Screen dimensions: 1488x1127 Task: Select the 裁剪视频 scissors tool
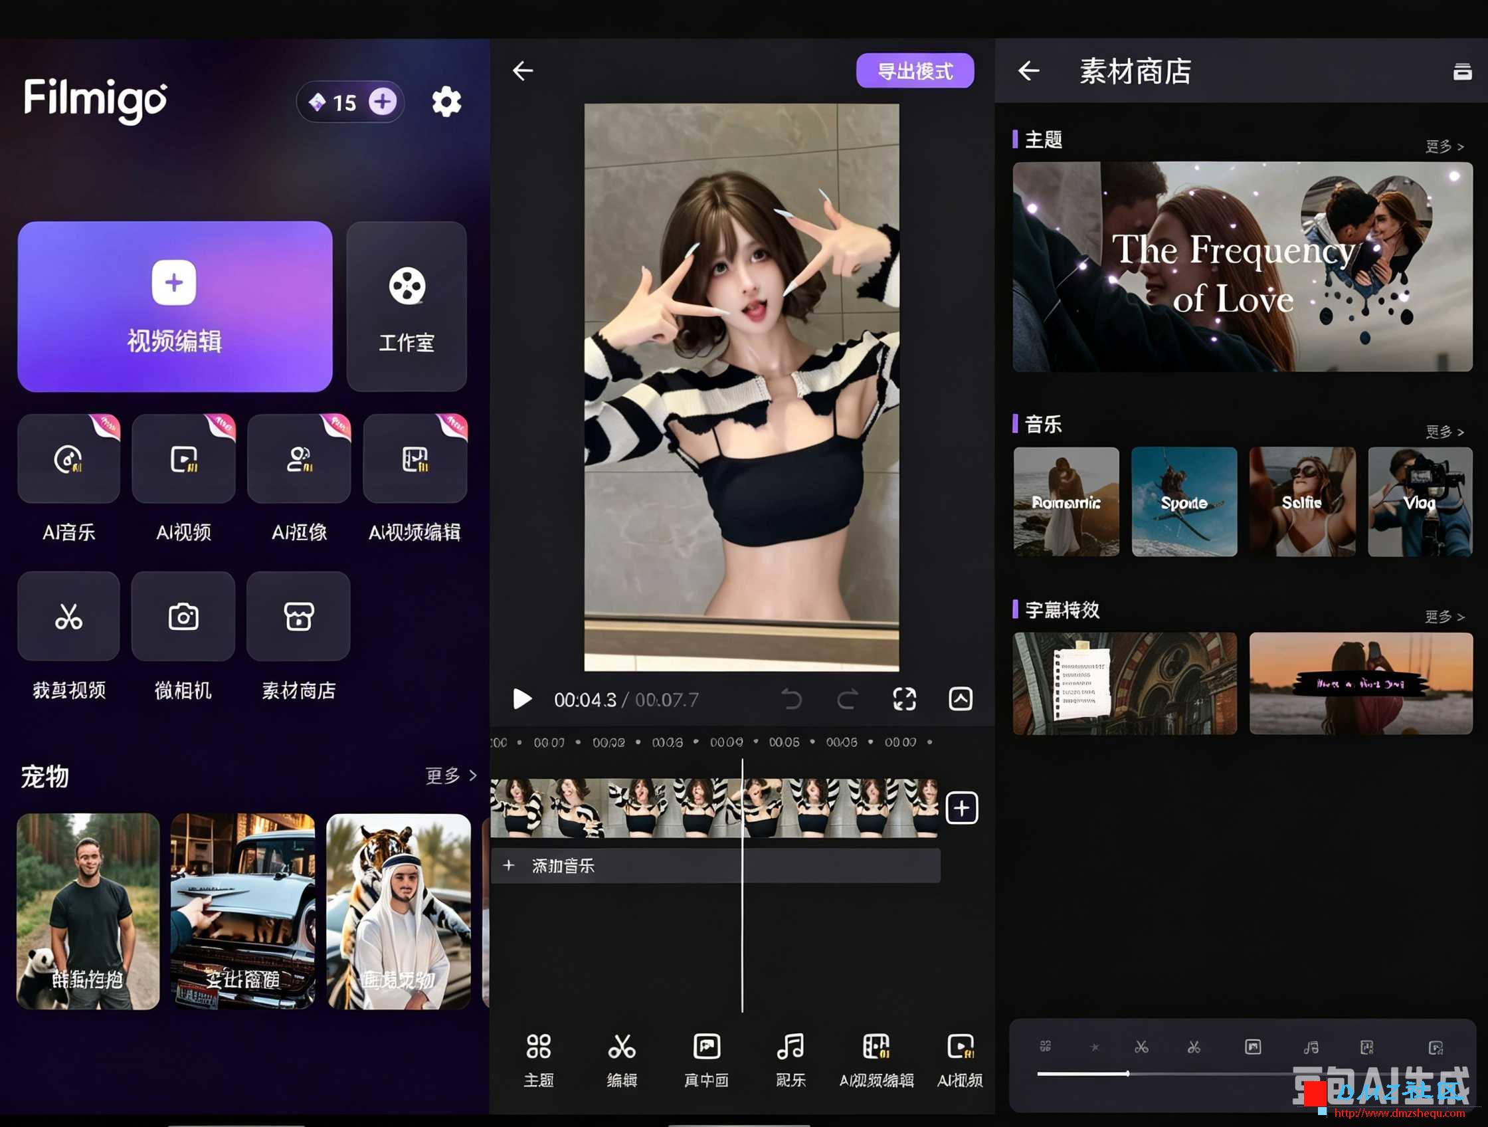[x=68, y=616]
